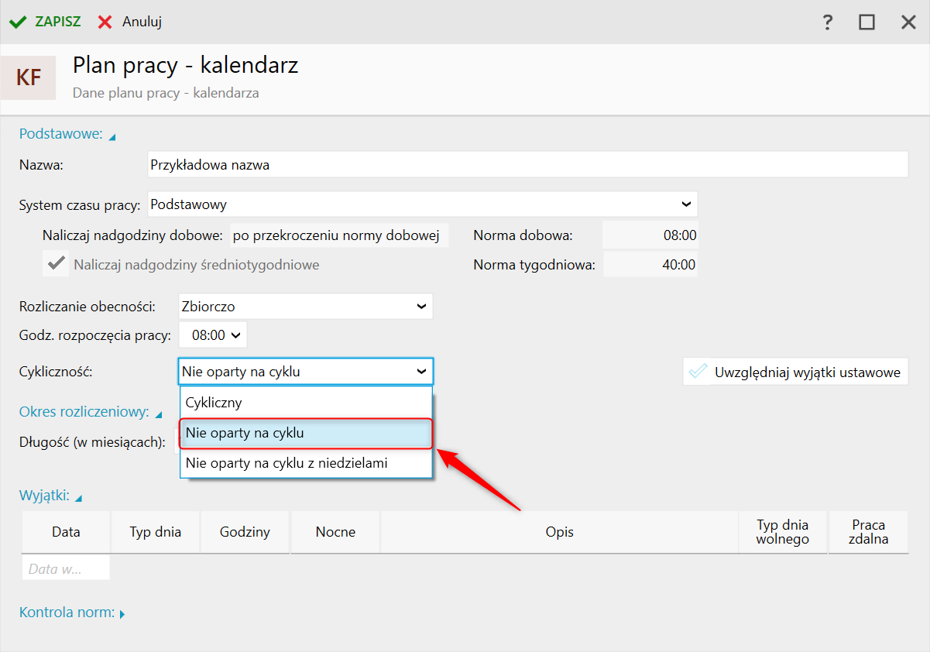The width and height of the screenshot is (930, 652).
Task: Pick Nie oparty na cyklu z niedzielami
Action: pos(306,463)
